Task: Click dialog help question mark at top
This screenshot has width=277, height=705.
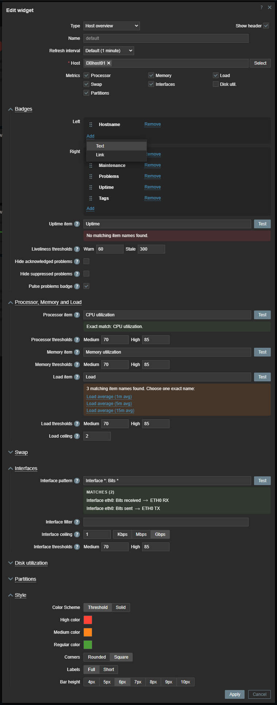Action: pyautogui.click(x=261, y=7)
